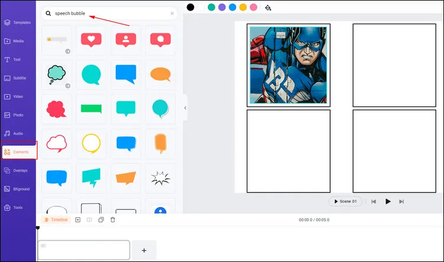Add the orange oval speech bubble
This screenshot has width=444, height=262.
tap(160, 75)
